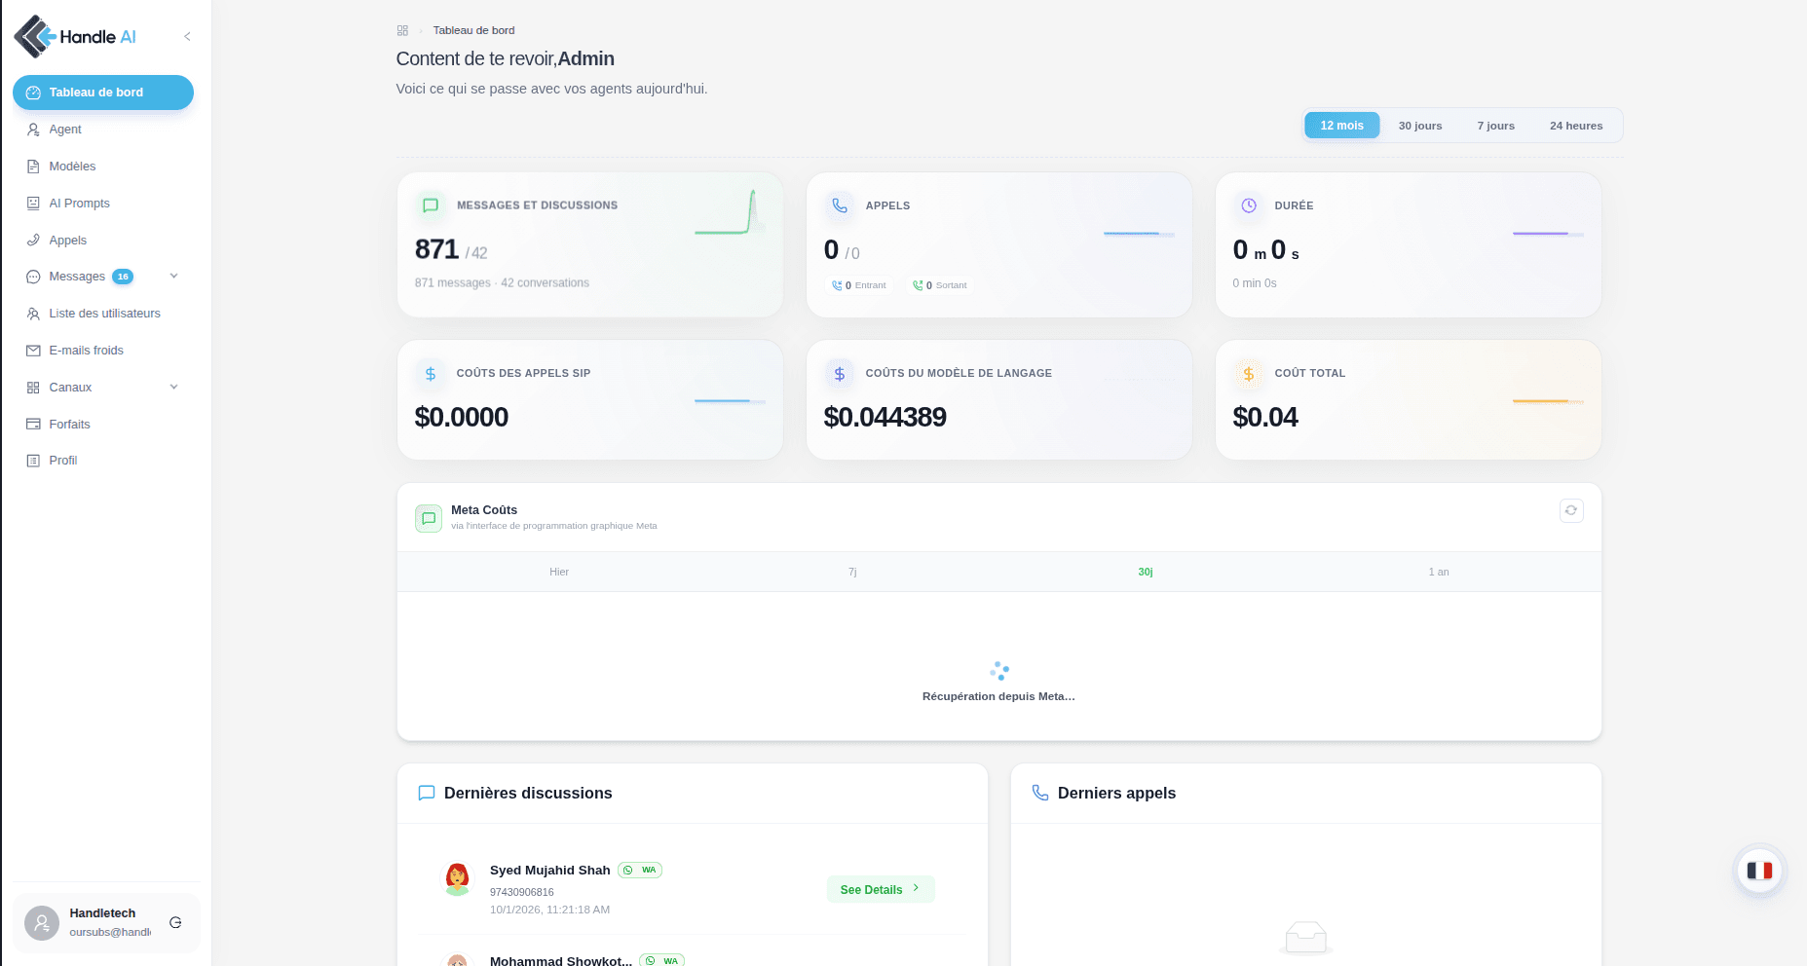Click the Liste des utilisateurs icon

tap(33, 314)
